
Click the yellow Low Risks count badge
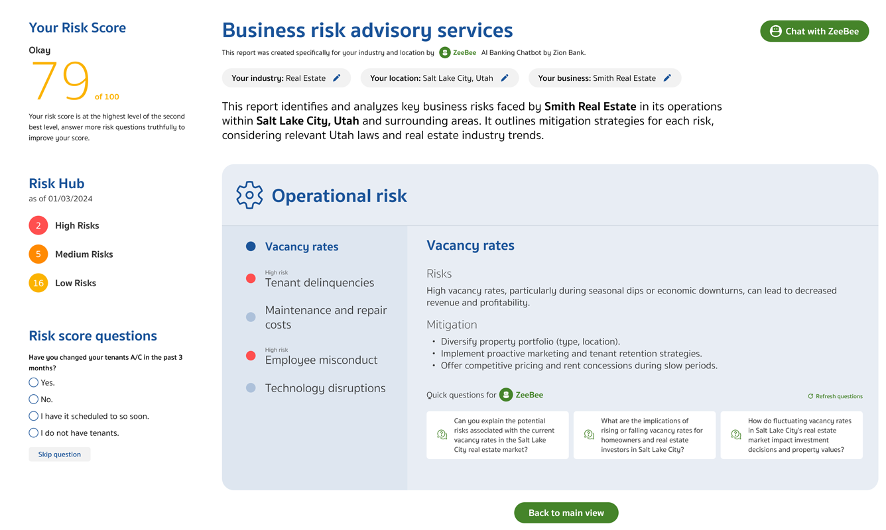coord(38,283)
